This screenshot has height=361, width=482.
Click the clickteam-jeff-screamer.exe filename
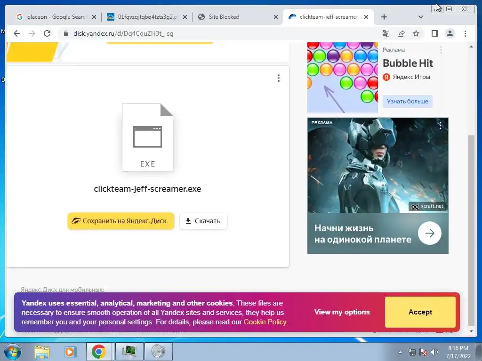point(147,189)
